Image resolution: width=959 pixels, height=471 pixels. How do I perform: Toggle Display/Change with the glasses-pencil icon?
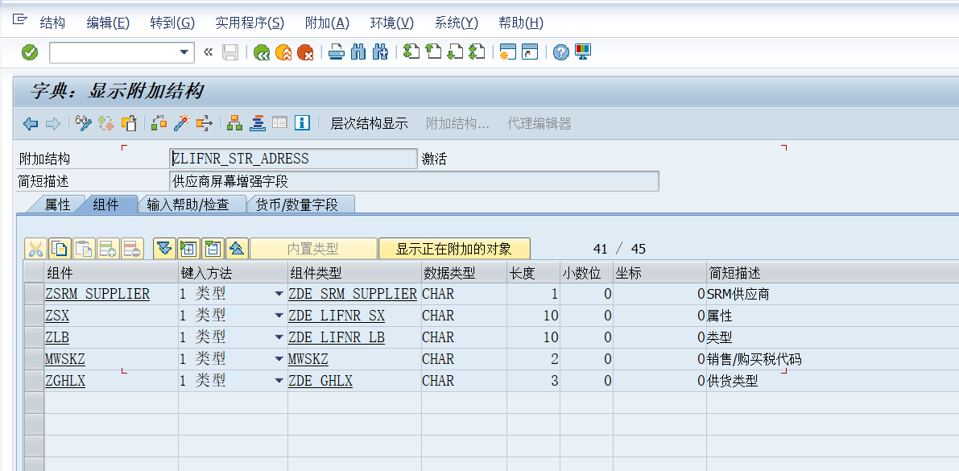coord(84,123)
